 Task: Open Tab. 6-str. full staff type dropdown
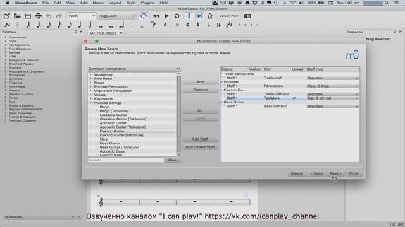pyautogui.click(x=332, y=98)
